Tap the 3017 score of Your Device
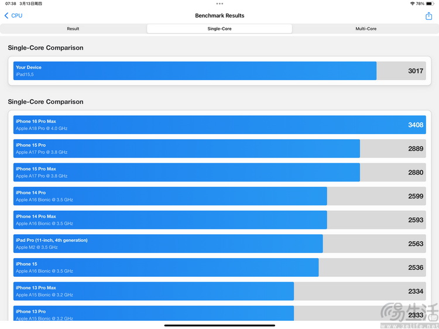 click(x=415, y=71)
